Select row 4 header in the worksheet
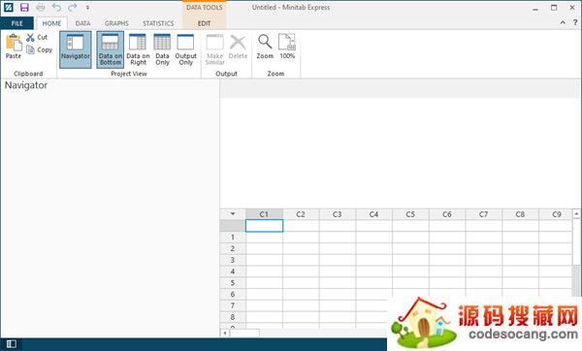 (x=233, y=271)
